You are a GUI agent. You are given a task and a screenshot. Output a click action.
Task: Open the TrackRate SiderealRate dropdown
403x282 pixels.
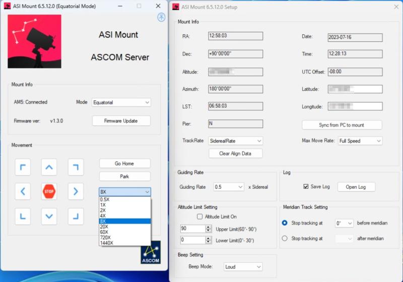click(x=235, y=140)
